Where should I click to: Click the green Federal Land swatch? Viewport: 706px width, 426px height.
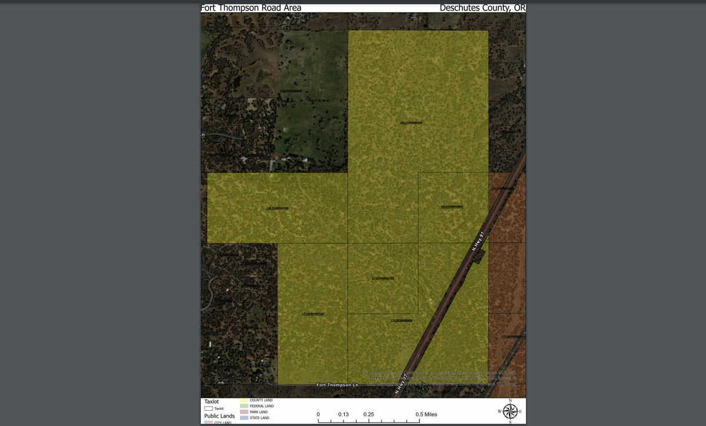click(x=244, y=406)
